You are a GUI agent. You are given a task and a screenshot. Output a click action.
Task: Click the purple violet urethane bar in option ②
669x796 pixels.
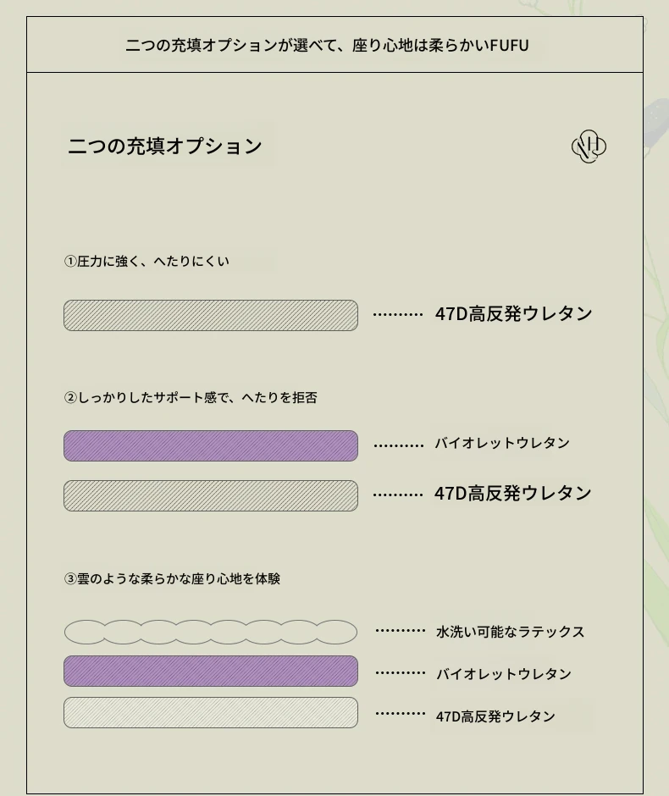(211, 445)
